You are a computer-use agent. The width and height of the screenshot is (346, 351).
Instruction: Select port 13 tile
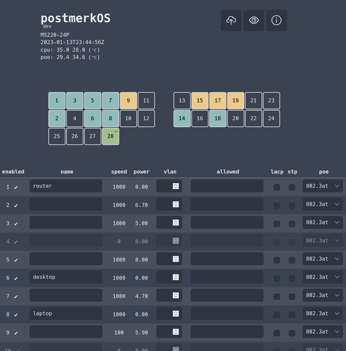(x=182, y=101)
